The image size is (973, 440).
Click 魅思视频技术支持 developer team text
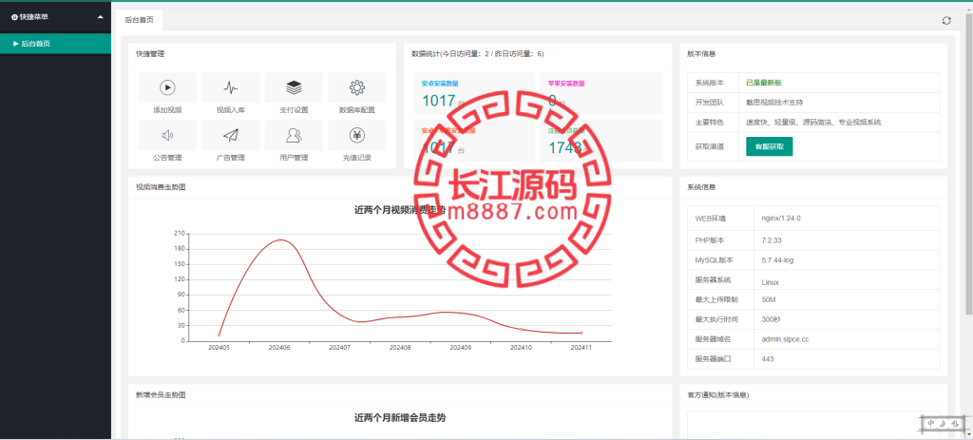tap(774, 103)
